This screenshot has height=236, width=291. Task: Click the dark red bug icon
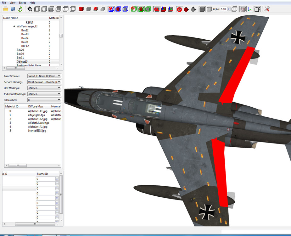coord(187,9)
